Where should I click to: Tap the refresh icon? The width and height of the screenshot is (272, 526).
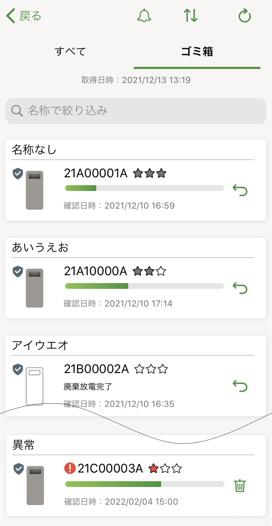pos(244,16)
